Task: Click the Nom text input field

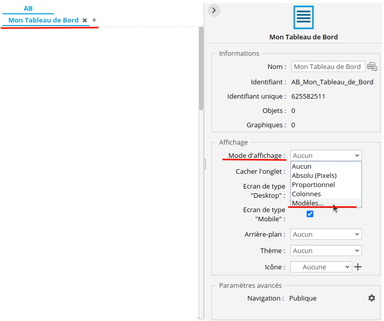Action: pyautogui.click(x=328, y=66)
